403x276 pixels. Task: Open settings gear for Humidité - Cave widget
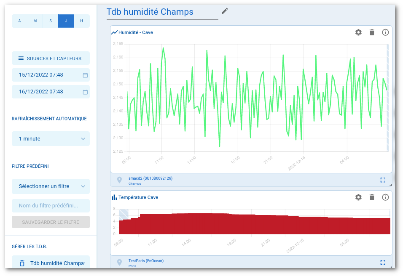click(358, 32)
